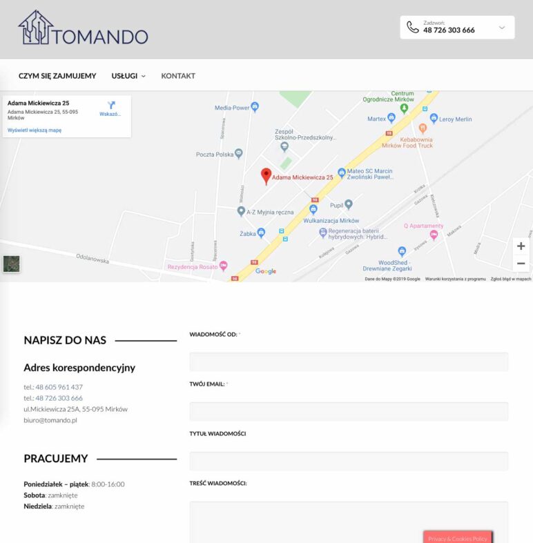Click into the 'Treść wiadomości' text area
Image resolution: width=533 pixels, height=543 pixels.
coord(349,522)
